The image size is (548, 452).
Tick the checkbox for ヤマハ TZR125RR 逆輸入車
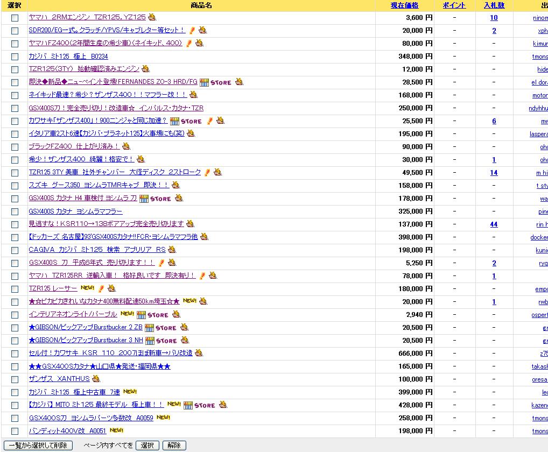15,276
